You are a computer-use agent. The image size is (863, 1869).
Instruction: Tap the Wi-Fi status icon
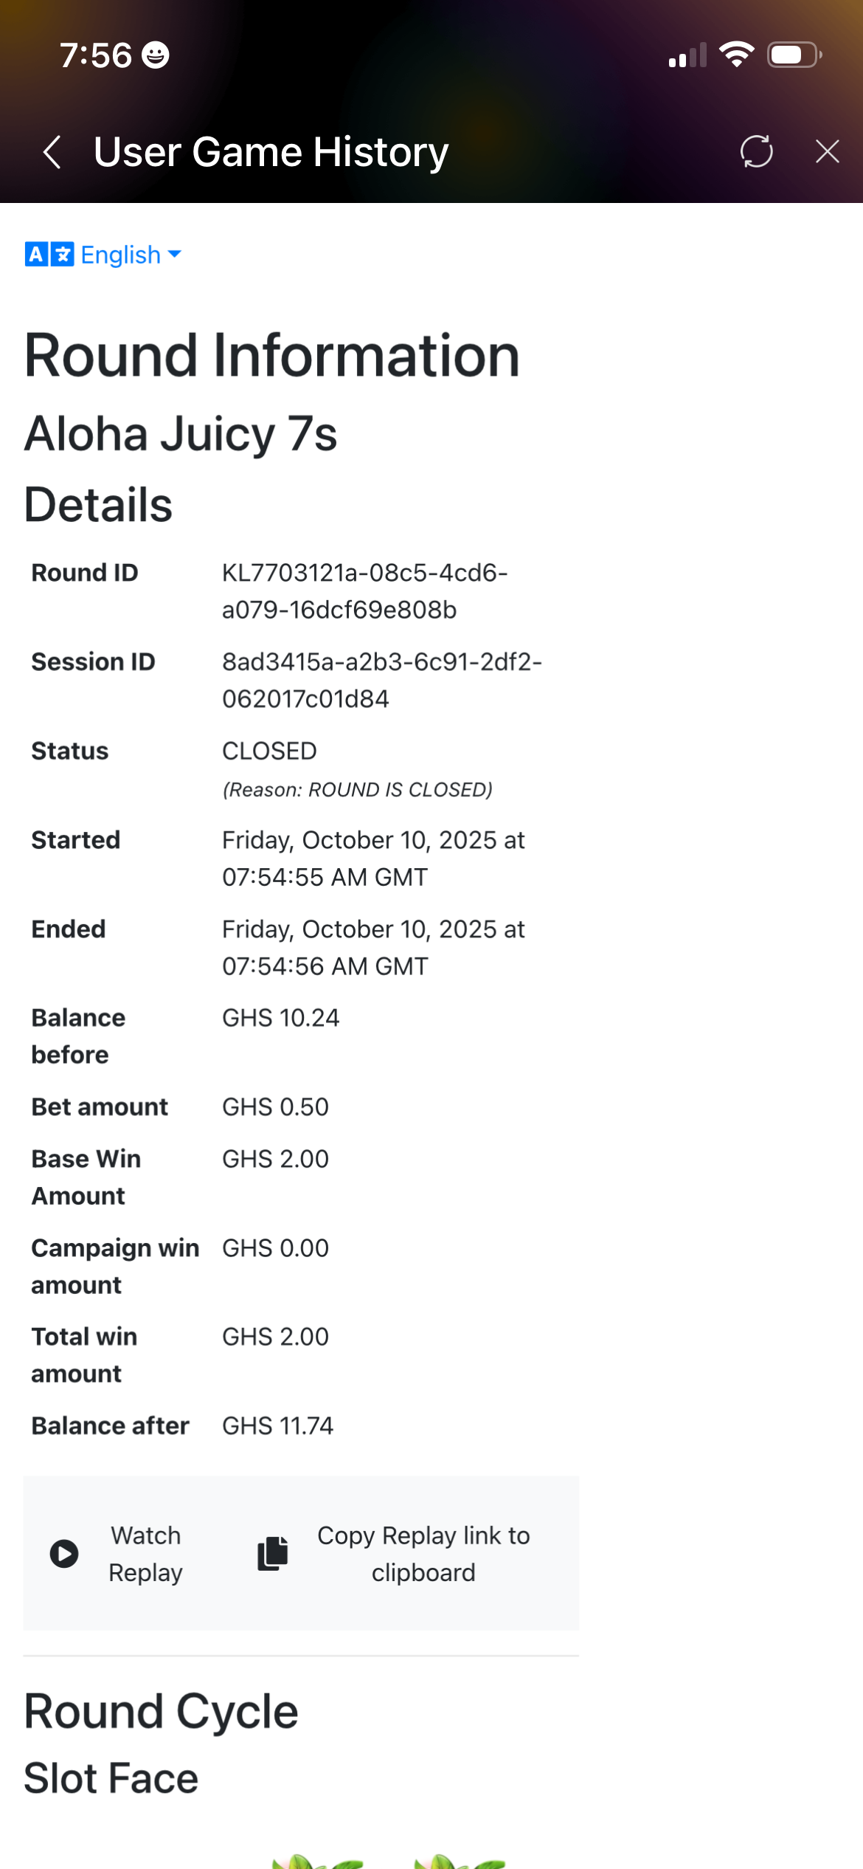(736, 55)
